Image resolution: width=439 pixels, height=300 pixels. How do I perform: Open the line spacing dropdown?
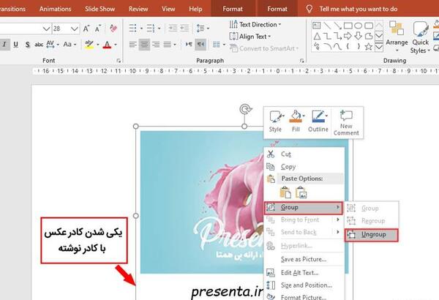coord(203,29)
